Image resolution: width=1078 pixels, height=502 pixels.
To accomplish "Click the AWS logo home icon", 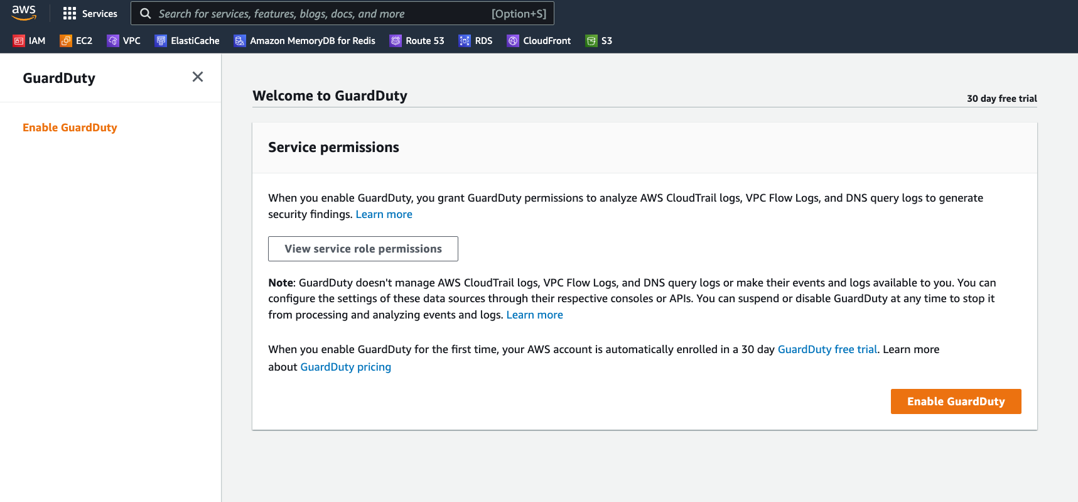I will [x=24, y=13].
